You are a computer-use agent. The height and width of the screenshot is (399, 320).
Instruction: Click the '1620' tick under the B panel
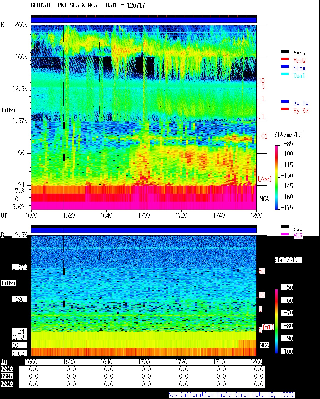click(69, 362)
